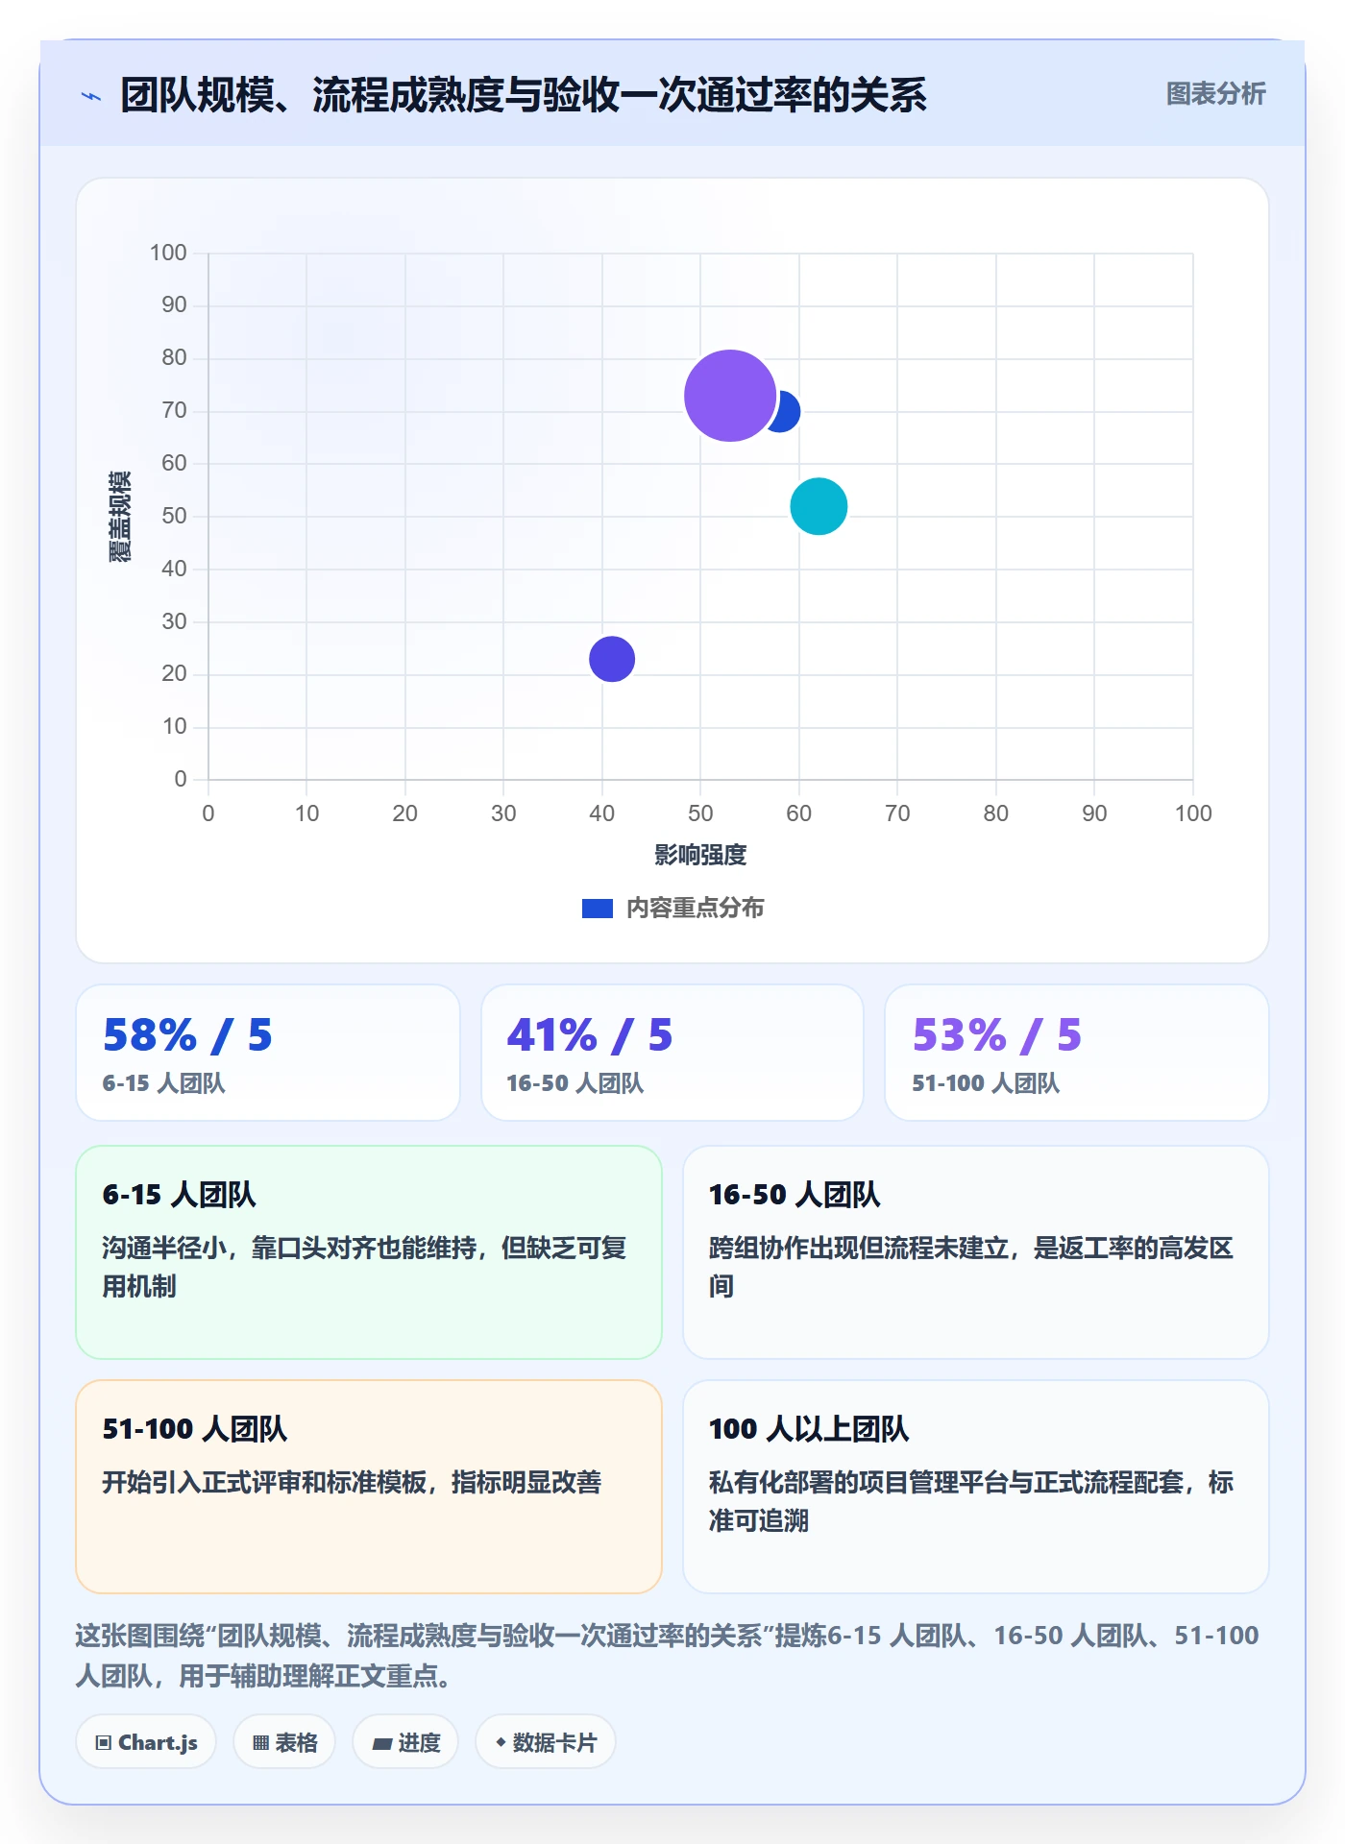This screenshot has width=1345, height=1844.
Task: Click the 数据卡片 tag chip
Action: (546, 1742)
